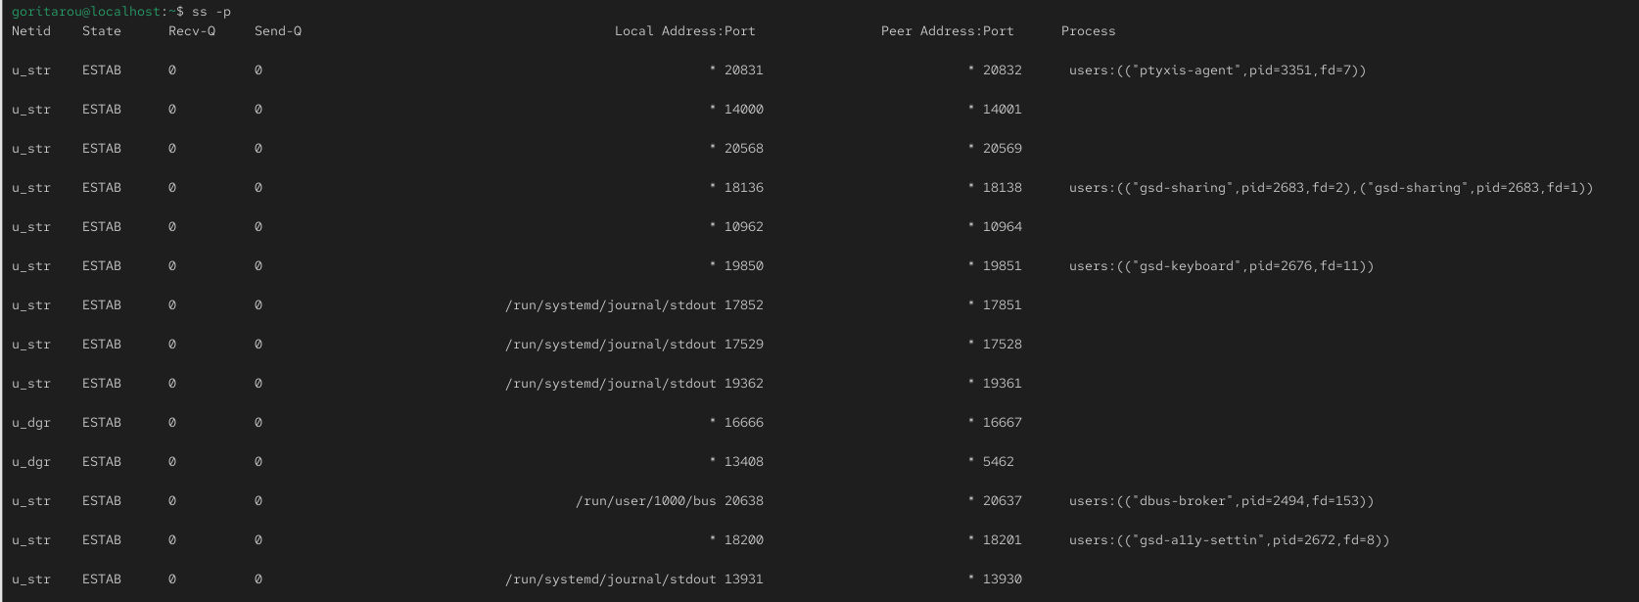Click the journal stdout path with port 13931

pos(610,579)
